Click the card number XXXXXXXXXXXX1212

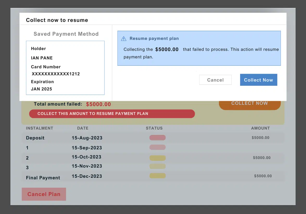coord(56,74)
